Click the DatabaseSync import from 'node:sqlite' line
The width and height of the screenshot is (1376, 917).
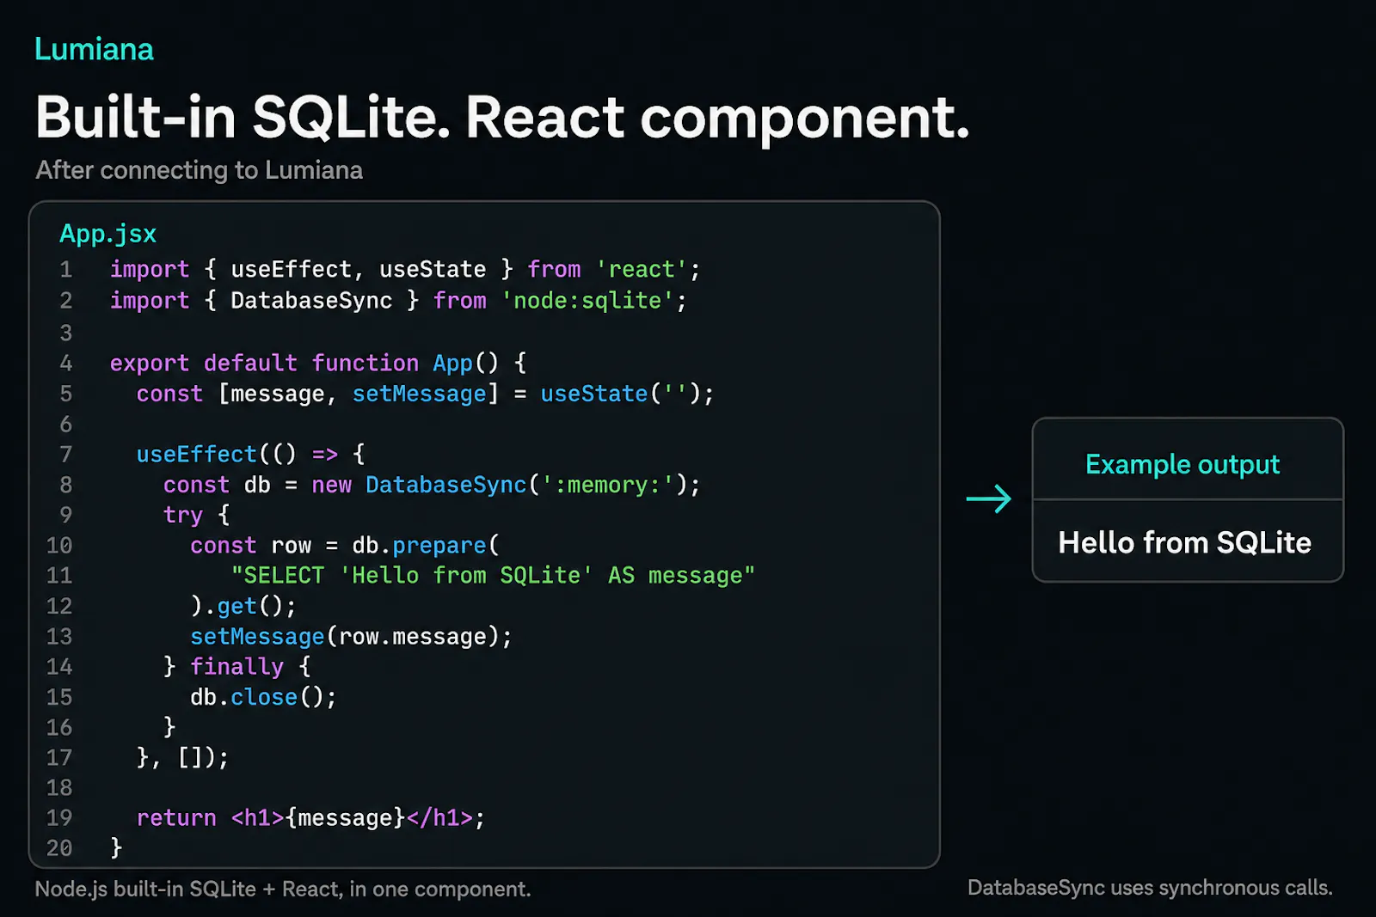[x=398, y=301]
